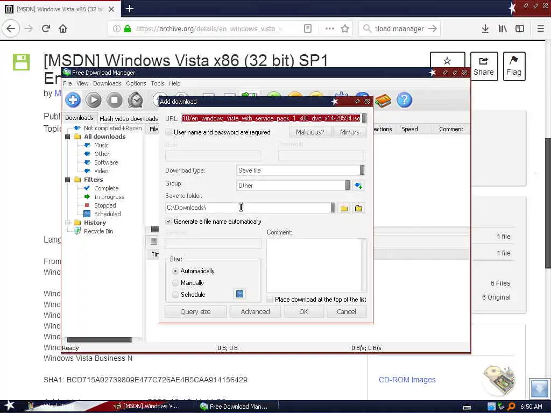
Task: Click the URL input field
Action: tap(271, 118)
